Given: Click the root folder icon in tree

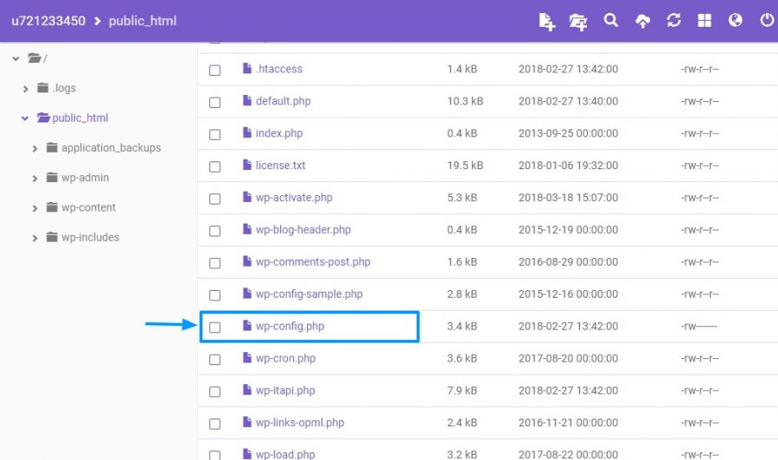Looking at the screenshot, I should (x=35, y=59).
